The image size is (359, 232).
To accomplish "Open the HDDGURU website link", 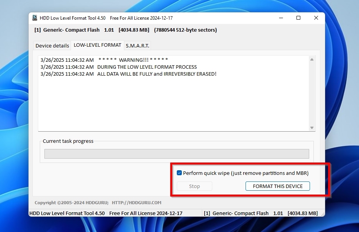I will (137, 202).
